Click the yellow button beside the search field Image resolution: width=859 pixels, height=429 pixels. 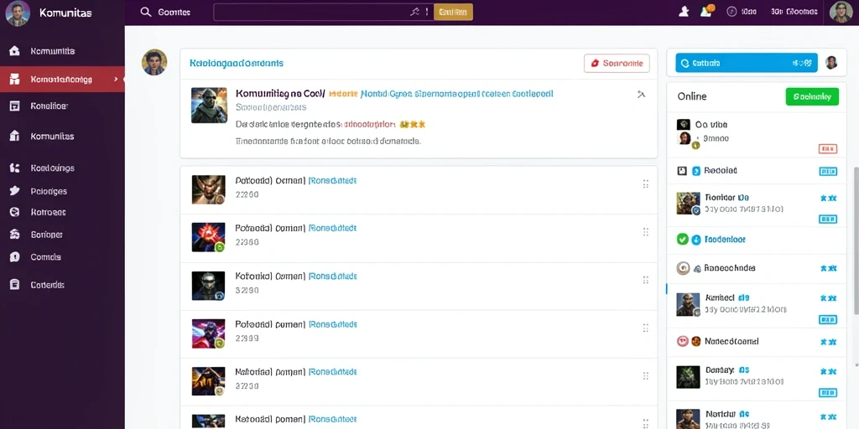[453, 12]
